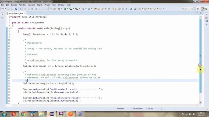Select the ArraysDemo.java editor tab
The image size is (209, 117).
(x=16, y=13)
